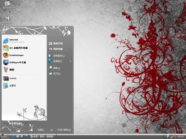This screenshot has width=186, height=139.
Task: Click Internet Explorer quick launch icon
Action: coord(13,136)
